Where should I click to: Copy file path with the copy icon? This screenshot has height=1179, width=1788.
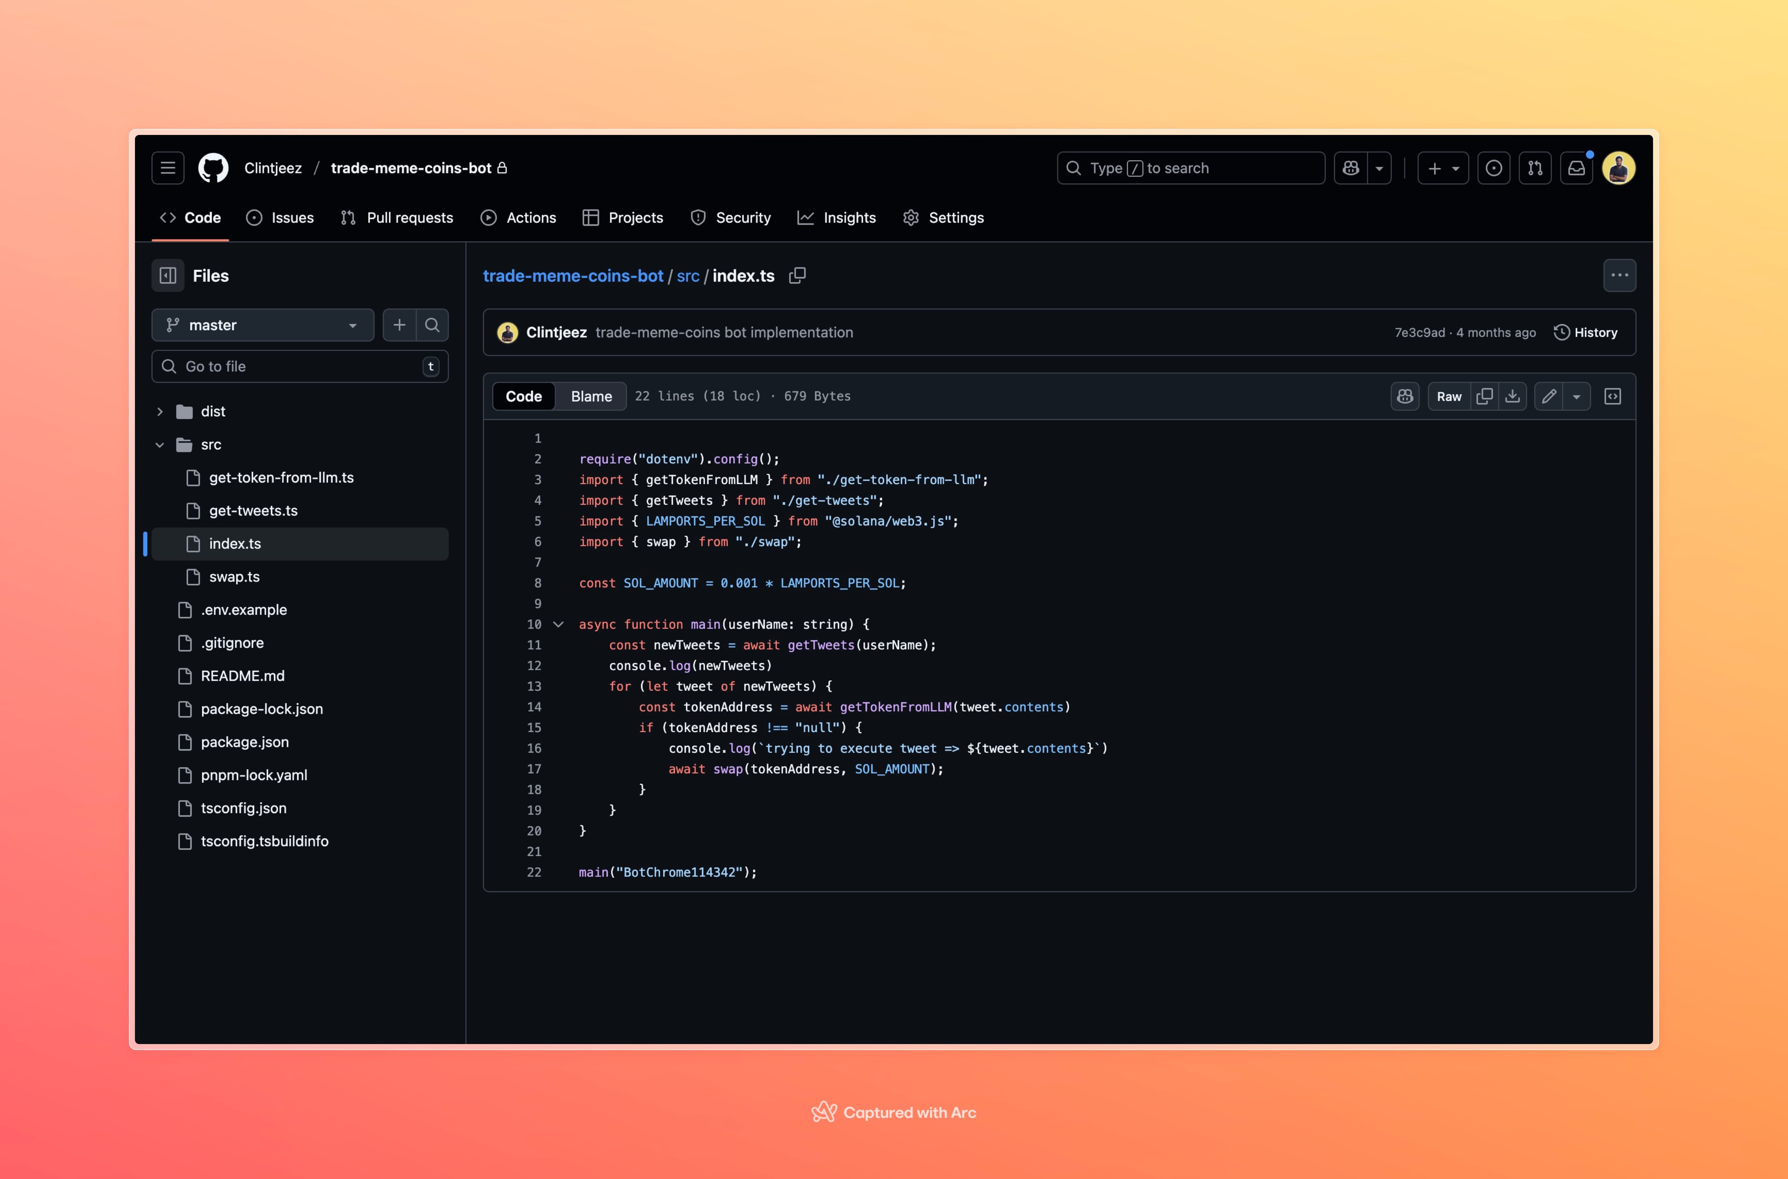click(797, 276)
